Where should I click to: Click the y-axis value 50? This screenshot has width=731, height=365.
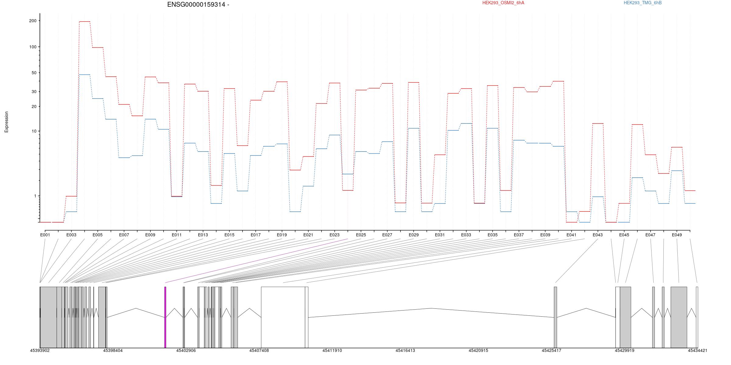click(x=34, y=73)
